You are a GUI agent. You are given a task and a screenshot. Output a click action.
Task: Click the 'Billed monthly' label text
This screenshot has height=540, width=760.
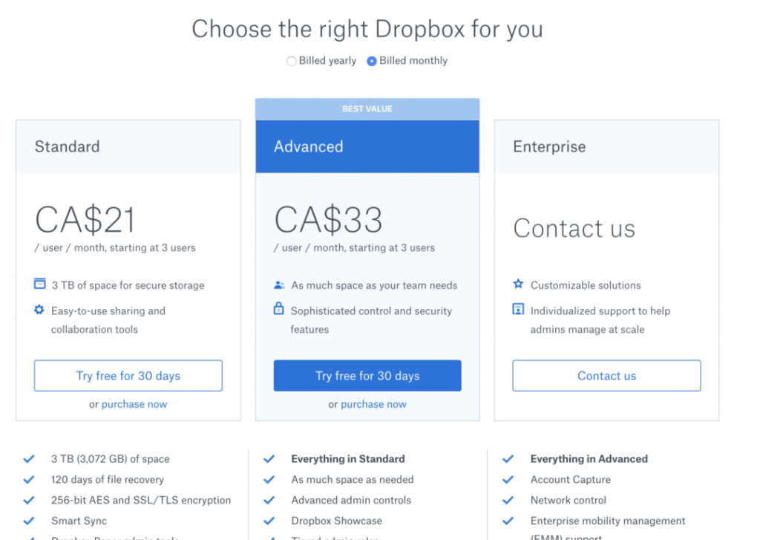coord(413,61)
